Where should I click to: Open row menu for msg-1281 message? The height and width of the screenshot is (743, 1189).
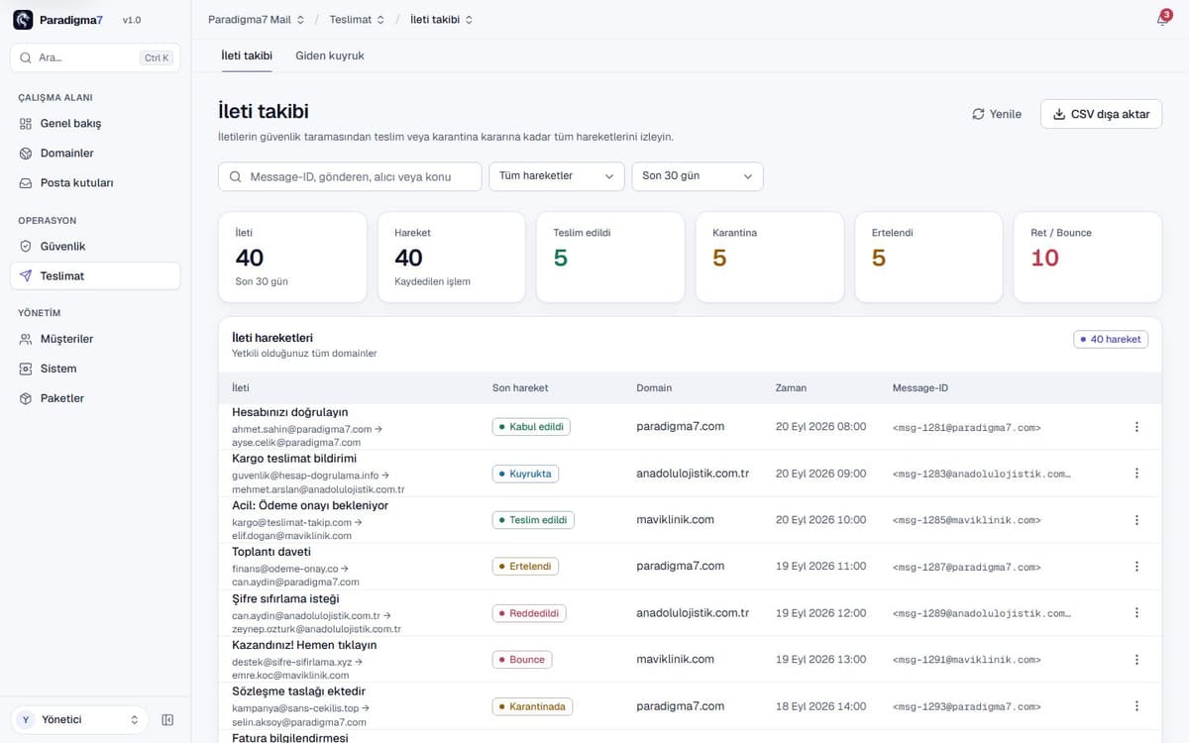click(x=1136, y=427)
